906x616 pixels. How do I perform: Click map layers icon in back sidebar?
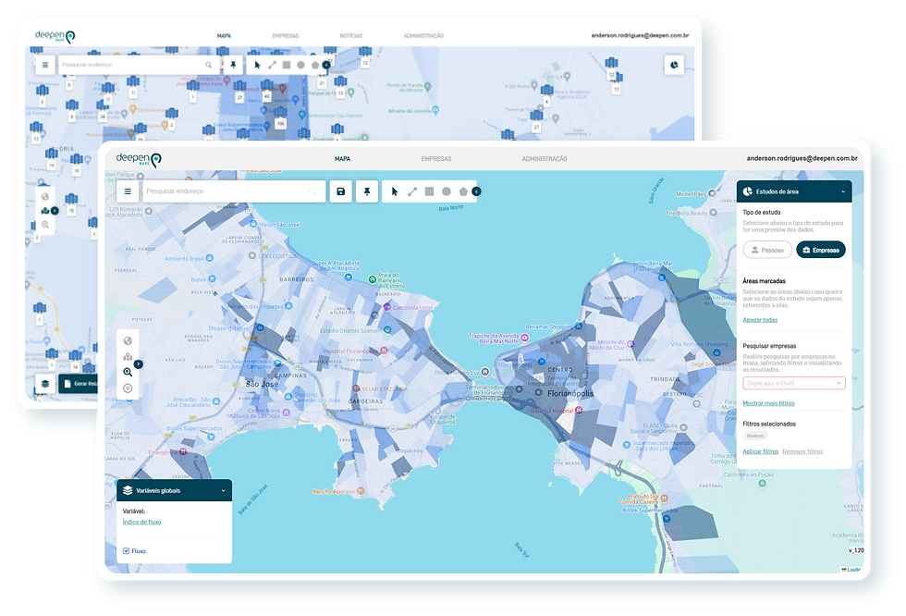[x=45, y=211]
